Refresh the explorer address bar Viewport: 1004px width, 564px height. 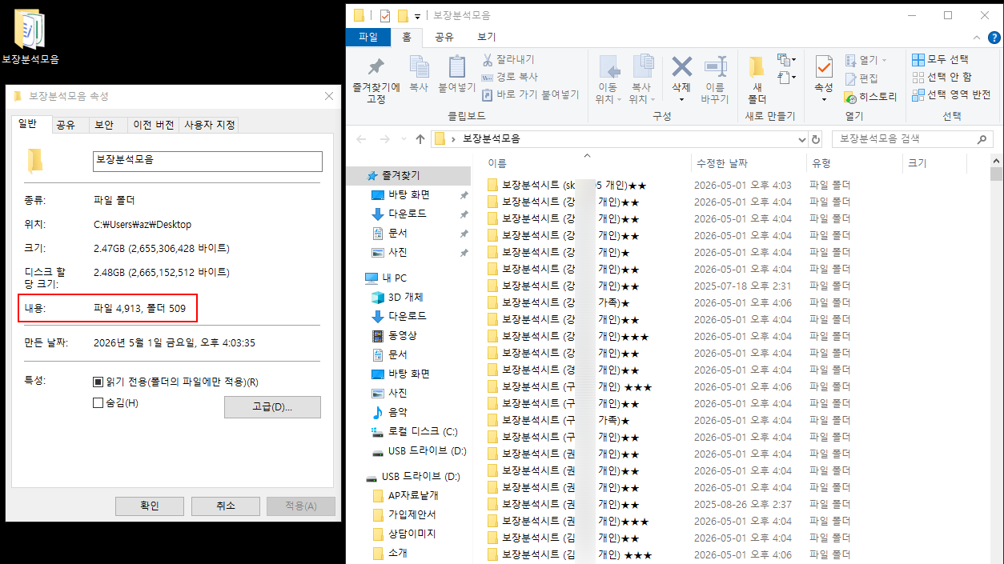(816, 139)
